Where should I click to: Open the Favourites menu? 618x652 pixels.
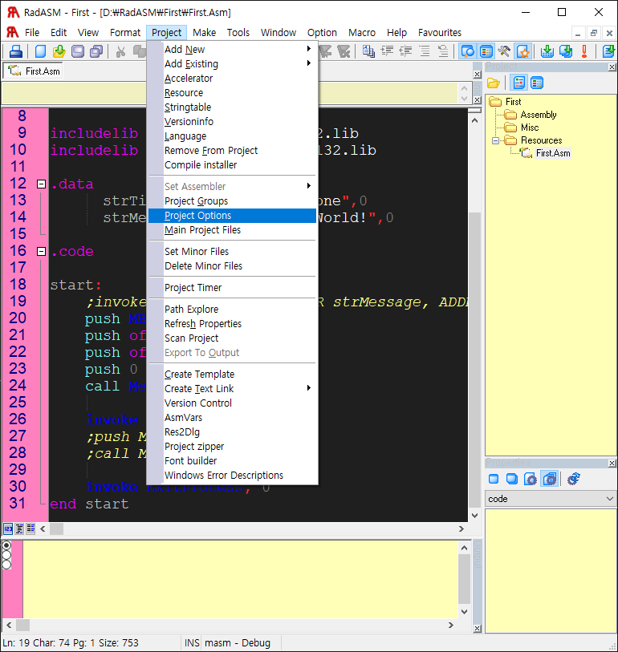click(440, 32)
